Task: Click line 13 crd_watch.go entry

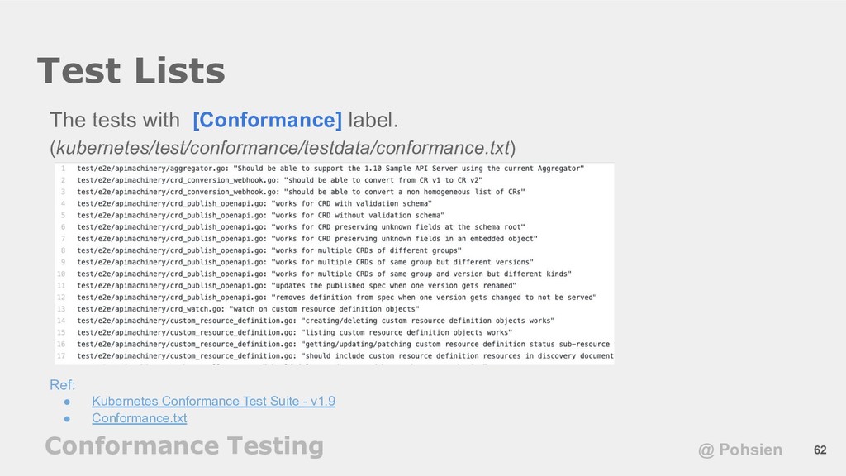Action: tap(248, 309)
